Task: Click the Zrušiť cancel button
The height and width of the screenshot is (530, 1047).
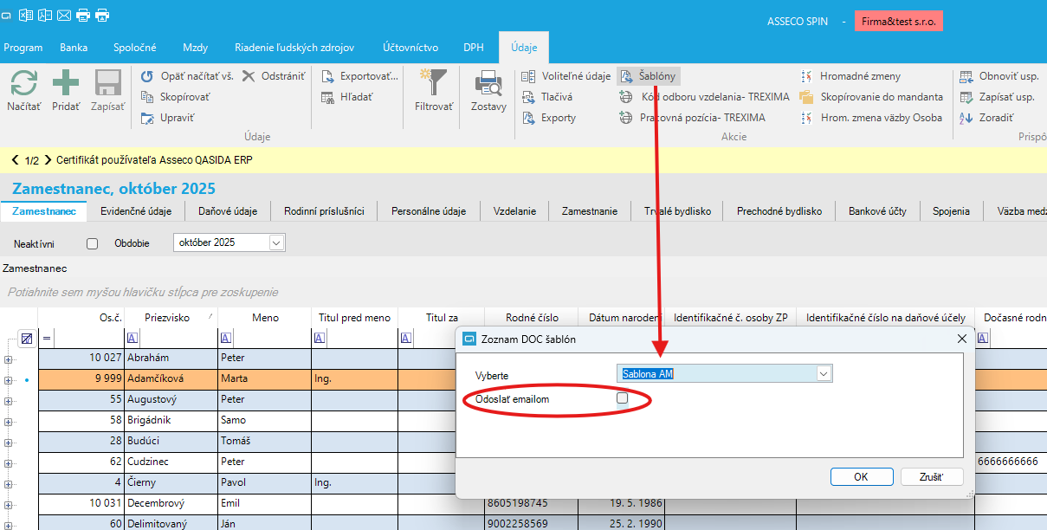Action: [932, 477]
